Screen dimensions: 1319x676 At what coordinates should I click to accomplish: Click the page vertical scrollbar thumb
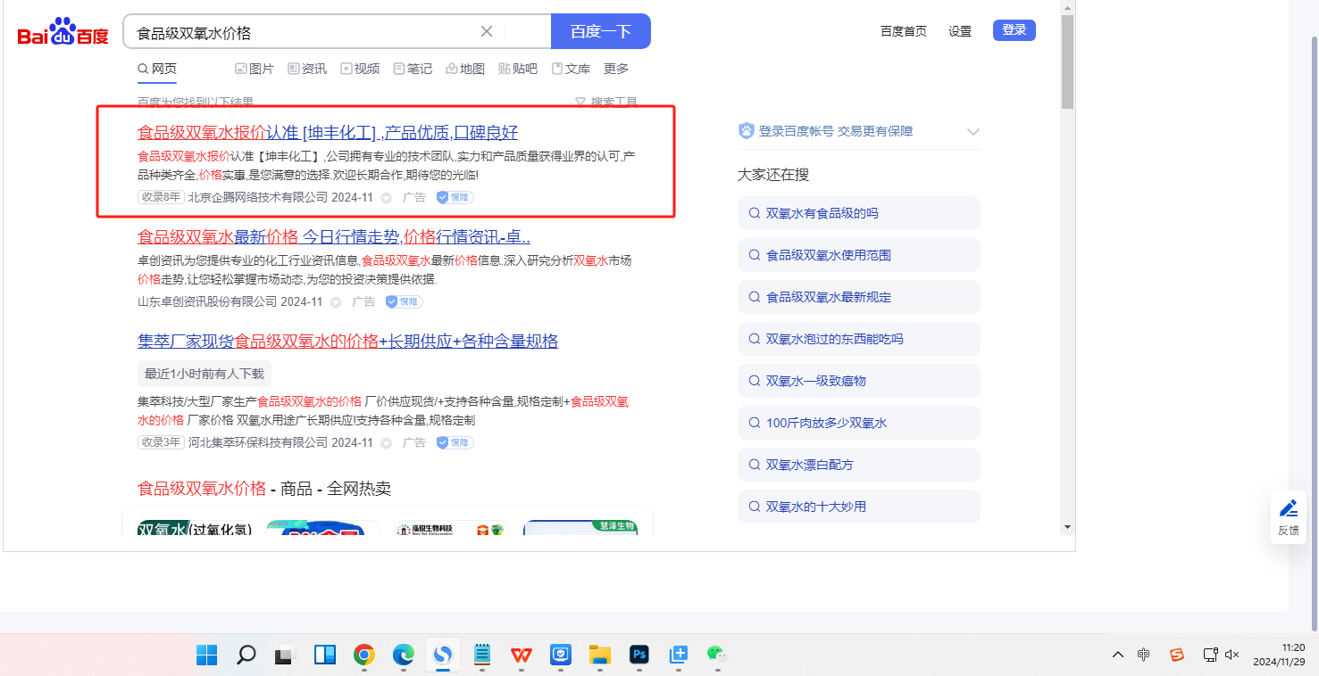1067,61
